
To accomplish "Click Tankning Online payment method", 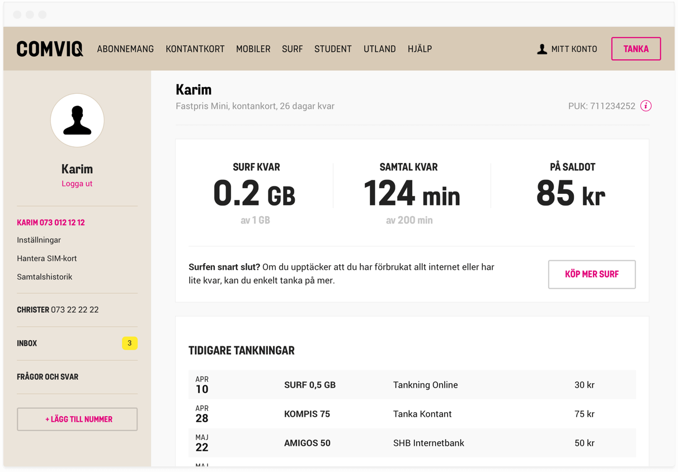I will (x=426, y=385).
